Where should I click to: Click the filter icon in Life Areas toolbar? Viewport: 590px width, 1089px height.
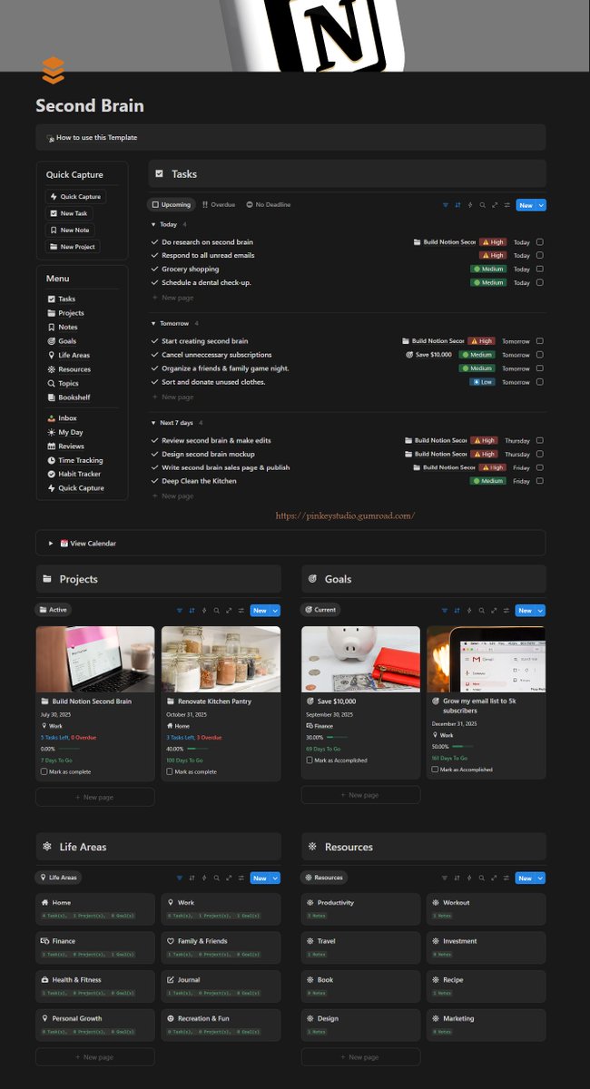pos(180,878)
